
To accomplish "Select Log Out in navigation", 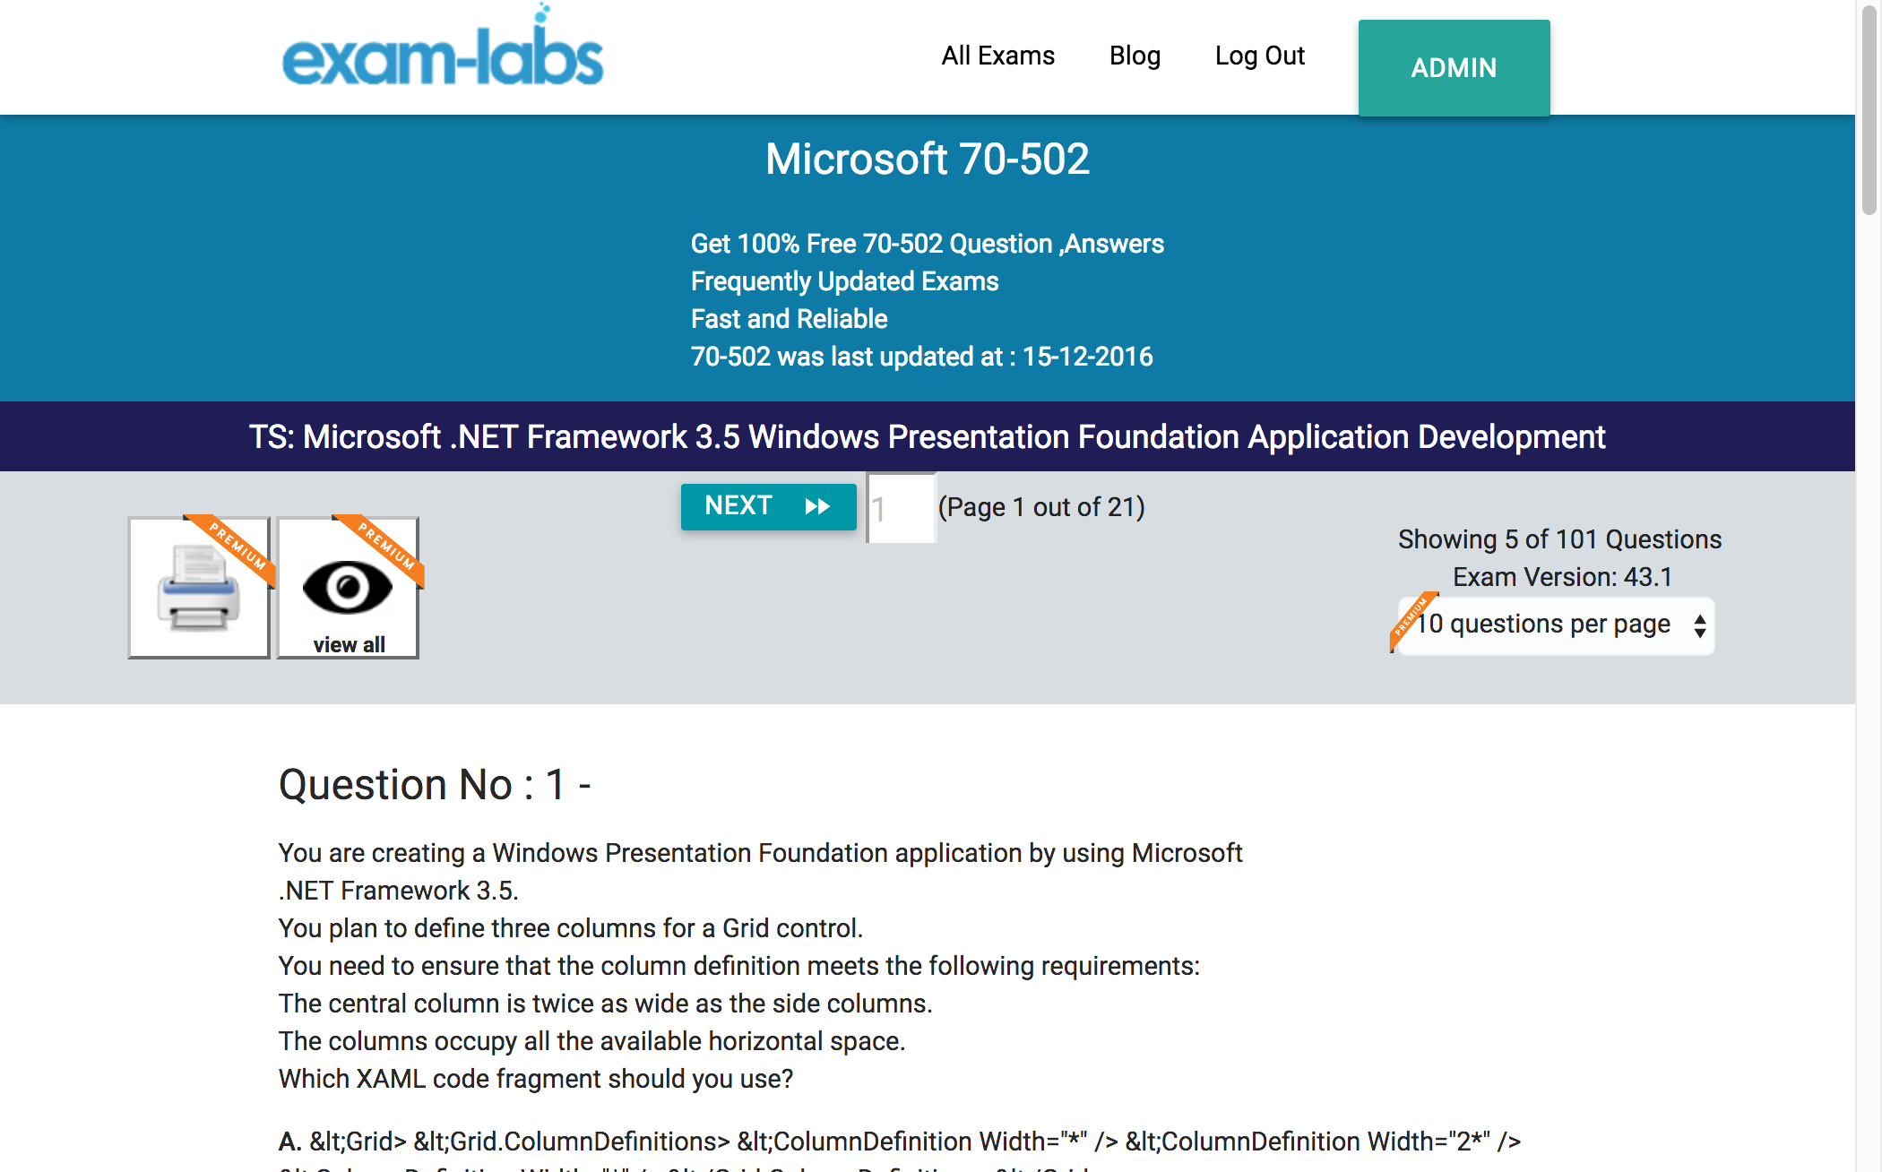I will pyautogui.click(x=1259, y=56).
